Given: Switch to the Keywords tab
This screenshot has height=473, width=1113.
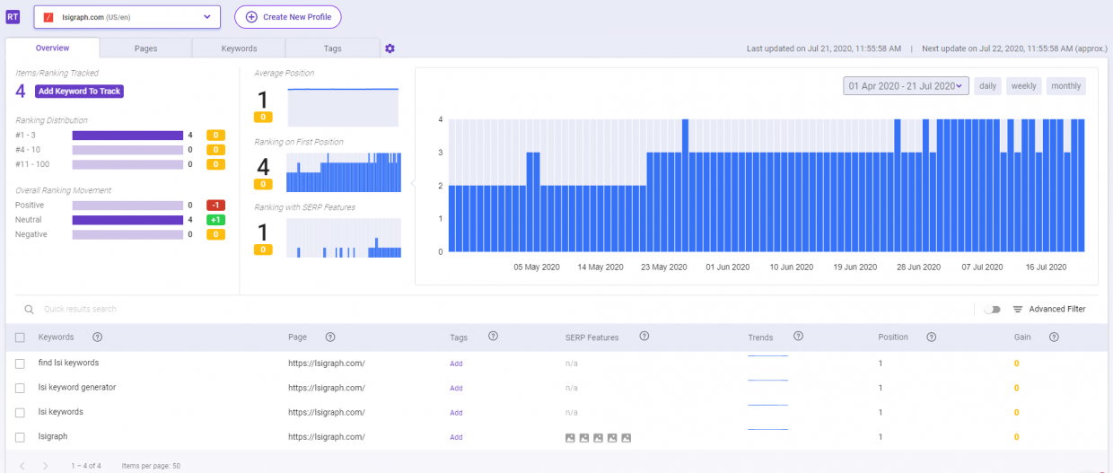Looking at the screenshot, I should tap(239, 48).
